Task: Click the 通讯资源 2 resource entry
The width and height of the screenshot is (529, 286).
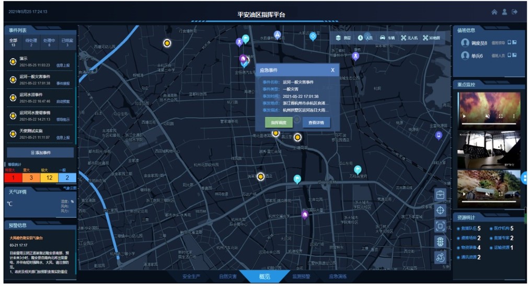Action: 468,257
